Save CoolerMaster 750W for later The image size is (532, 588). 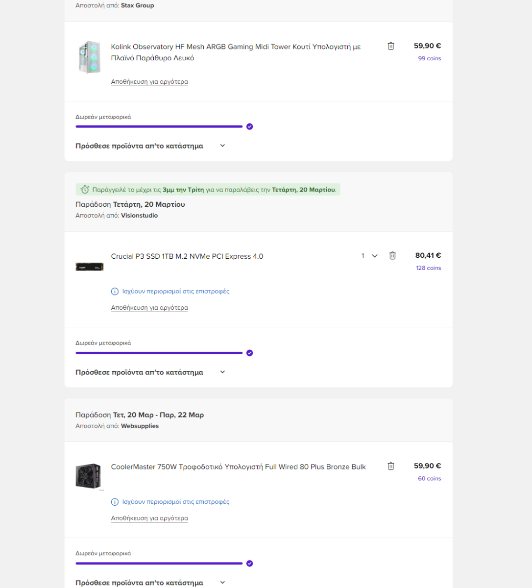[149, 518]
